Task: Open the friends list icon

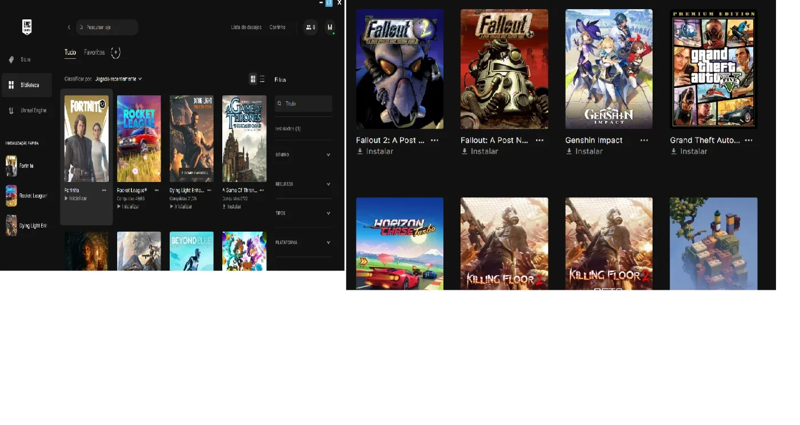Action: coord(310,27)
